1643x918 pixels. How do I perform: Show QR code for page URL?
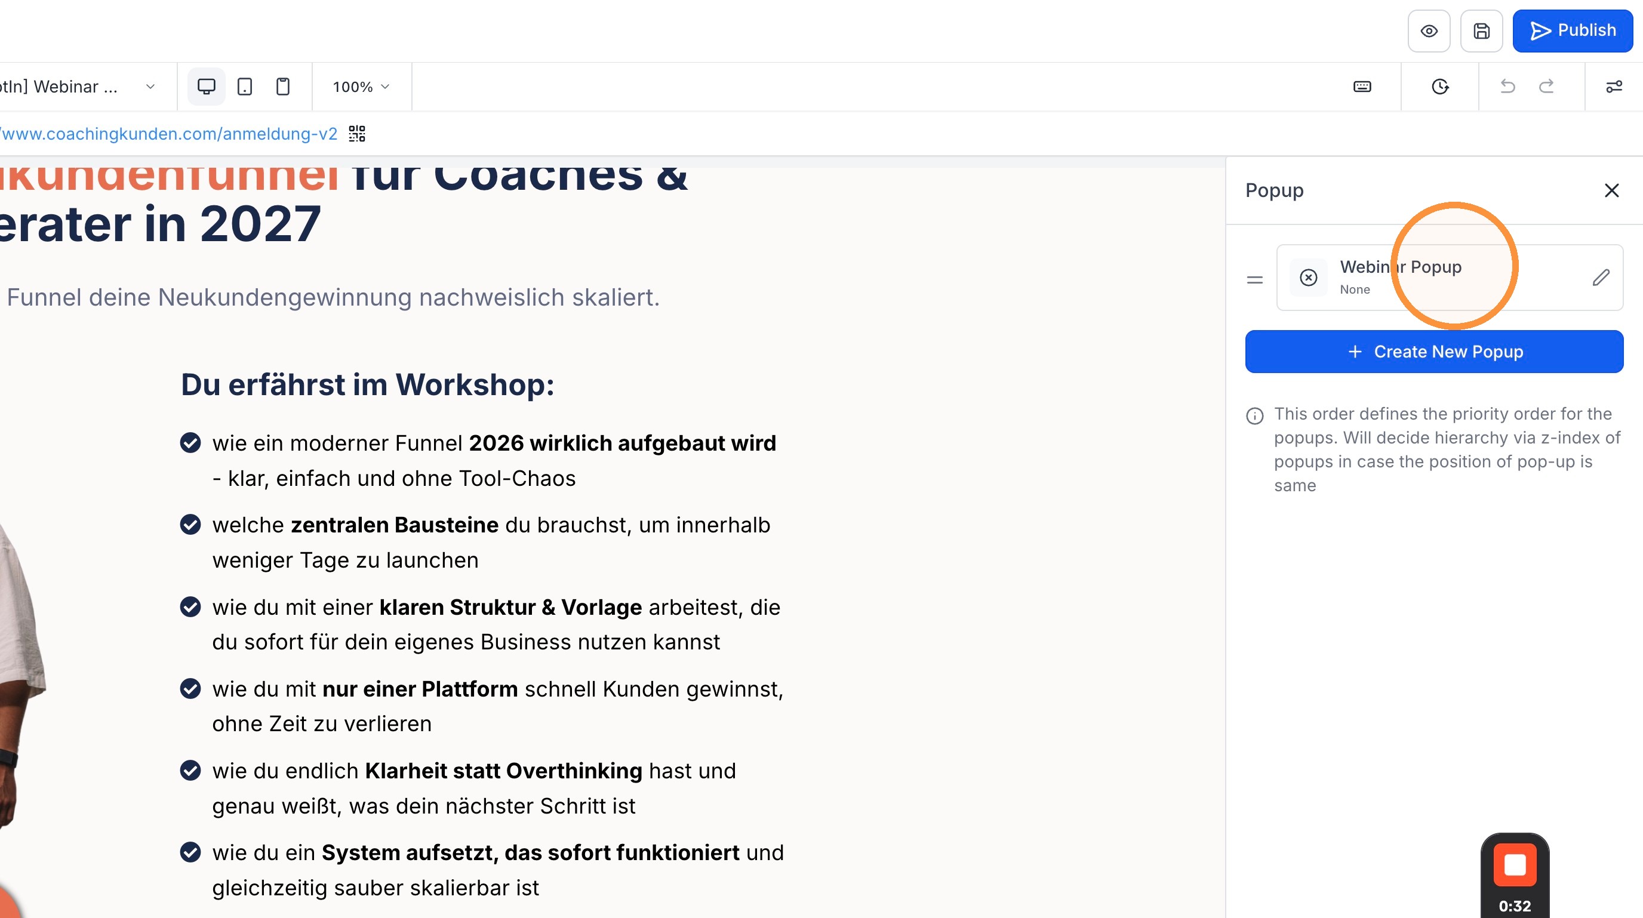[357, 133]
